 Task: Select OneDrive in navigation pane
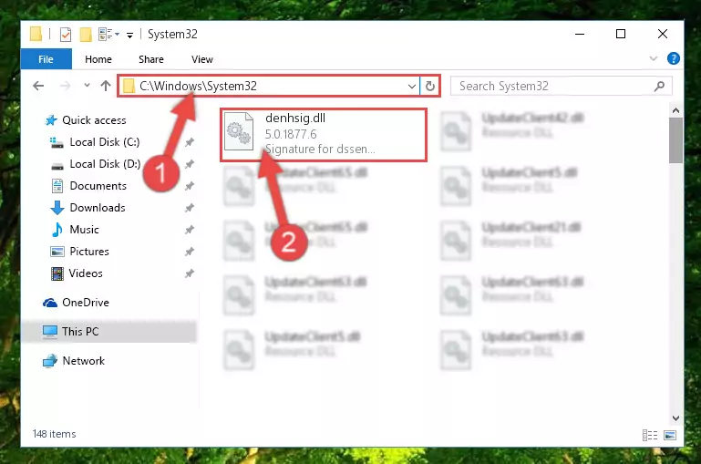tap(86, 302)
